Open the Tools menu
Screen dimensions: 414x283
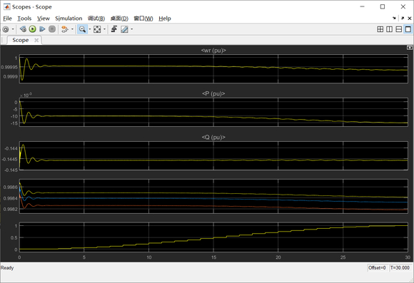tap(24, 19)
